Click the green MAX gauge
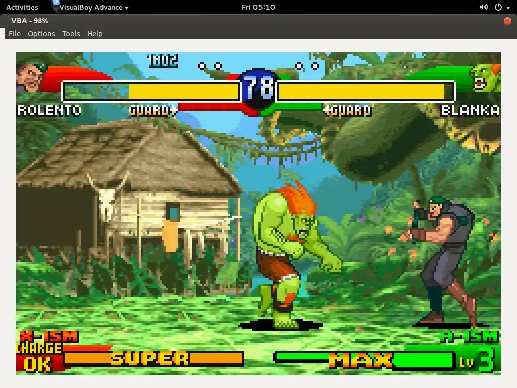The image size is (517, 388). (364, 360)
